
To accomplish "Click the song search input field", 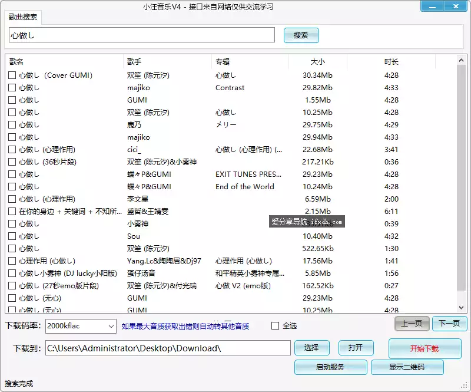I will (142, 35).
